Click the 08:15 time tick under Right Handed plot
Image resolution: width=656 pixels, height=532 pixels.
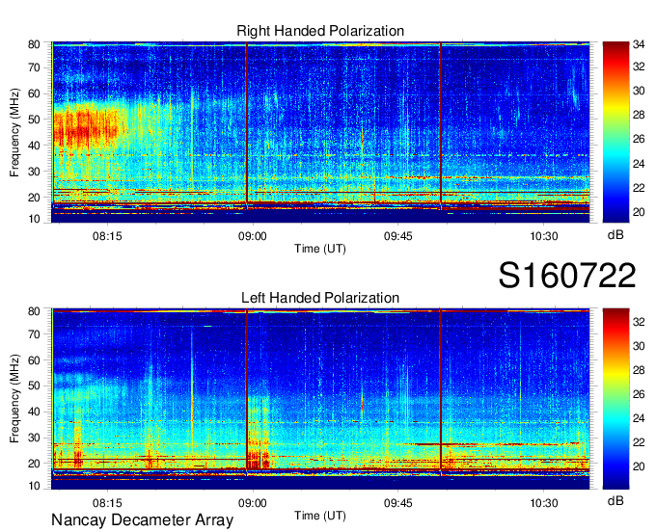coord(107,236)
